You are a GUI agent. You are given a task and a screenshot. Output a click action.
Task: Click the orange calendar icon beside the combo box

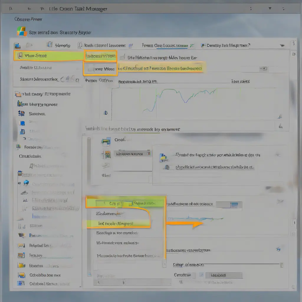(107, 155)
